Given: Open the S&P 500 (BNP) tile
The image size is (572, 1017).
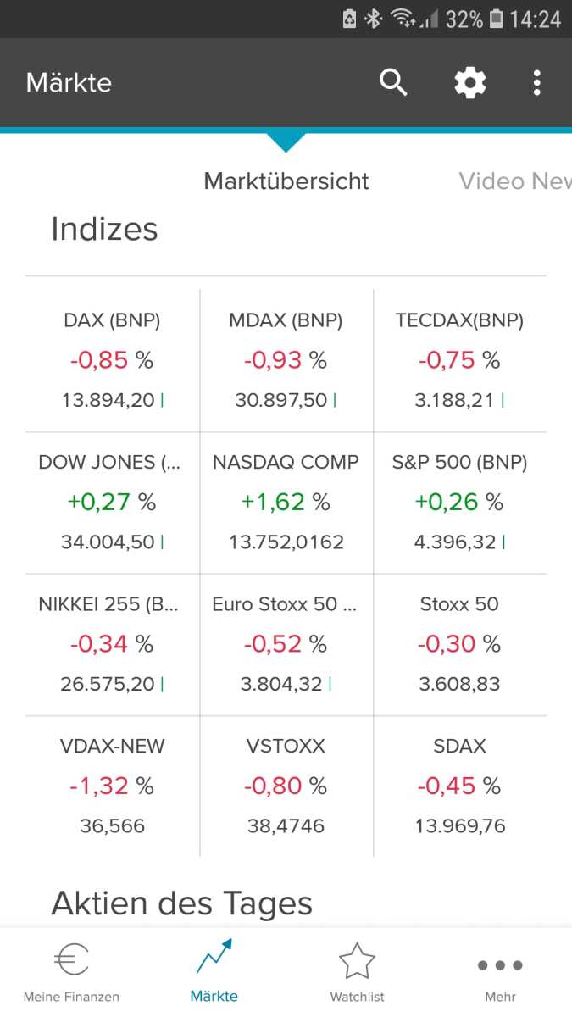Looking at the screenshot, I should click(459, 503).
